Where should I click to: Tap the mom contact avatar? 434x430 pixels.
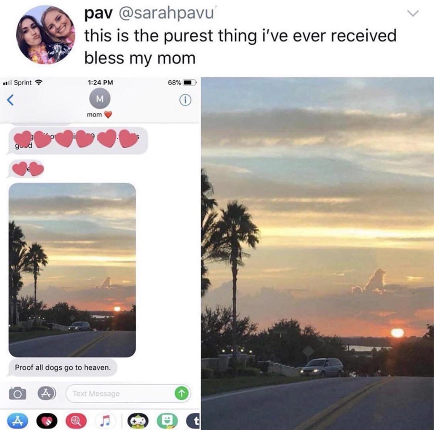(100, 99)
